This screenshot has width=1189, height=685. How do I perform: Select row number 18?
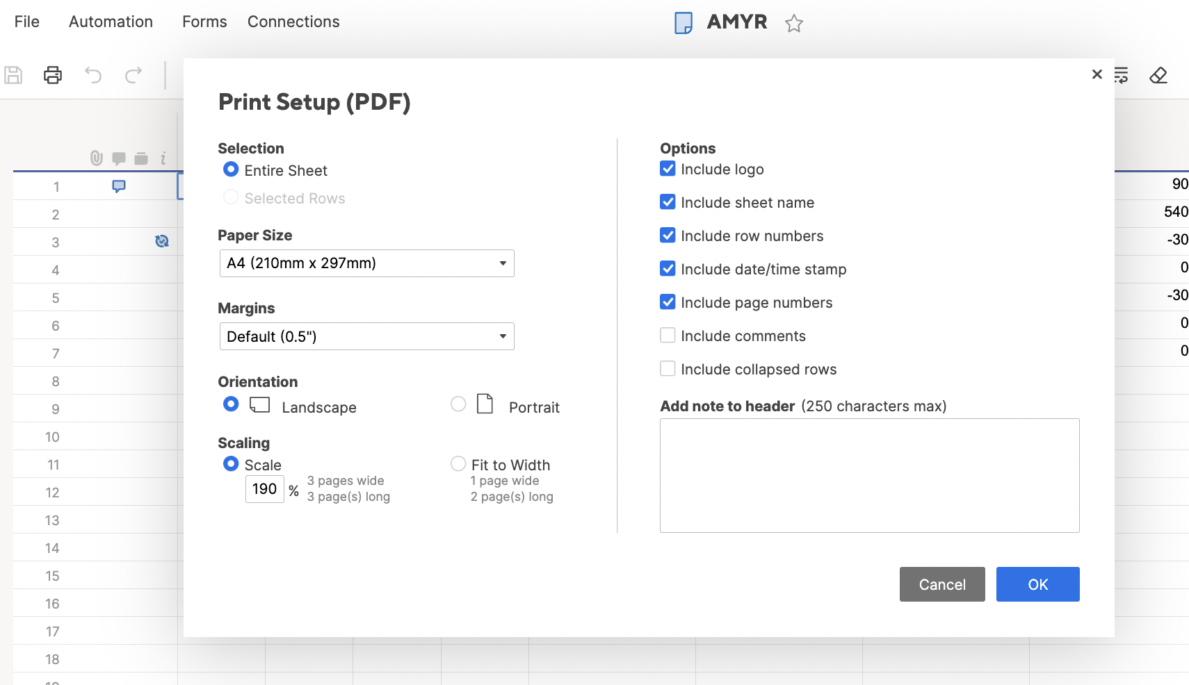point(52,659)
